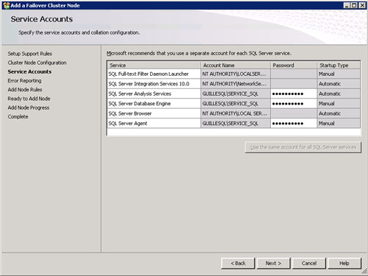Click Analysis Services password field
Image resolution: width=368 pixels, height=276 pixels.
[x=294, y=93]
